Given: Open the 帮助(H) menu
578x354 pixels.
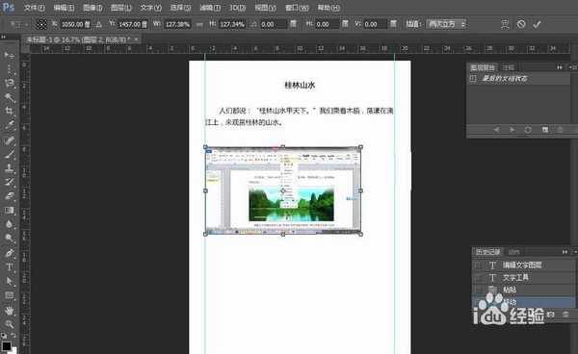Looking at the screenshot, I should click(x=328, y=8).
